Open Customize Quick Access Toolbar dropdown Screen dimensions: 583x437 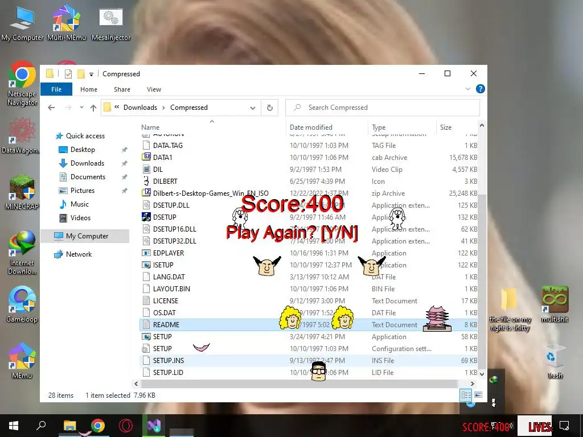[x=91, y=75]
